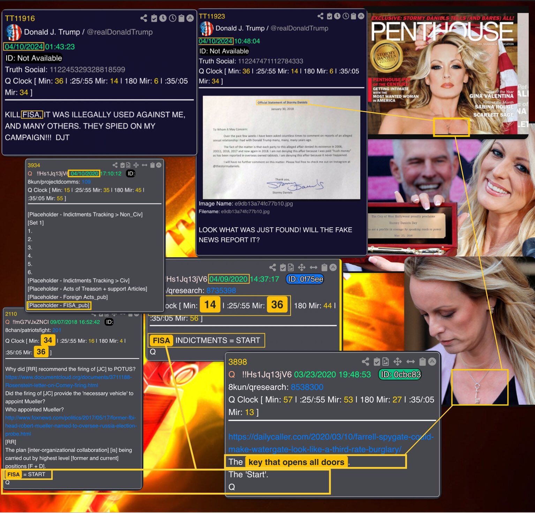The image size is (535, 513).
Task: Click four-way move icon on the 04/09/2020 post
Action: point(302,267)
